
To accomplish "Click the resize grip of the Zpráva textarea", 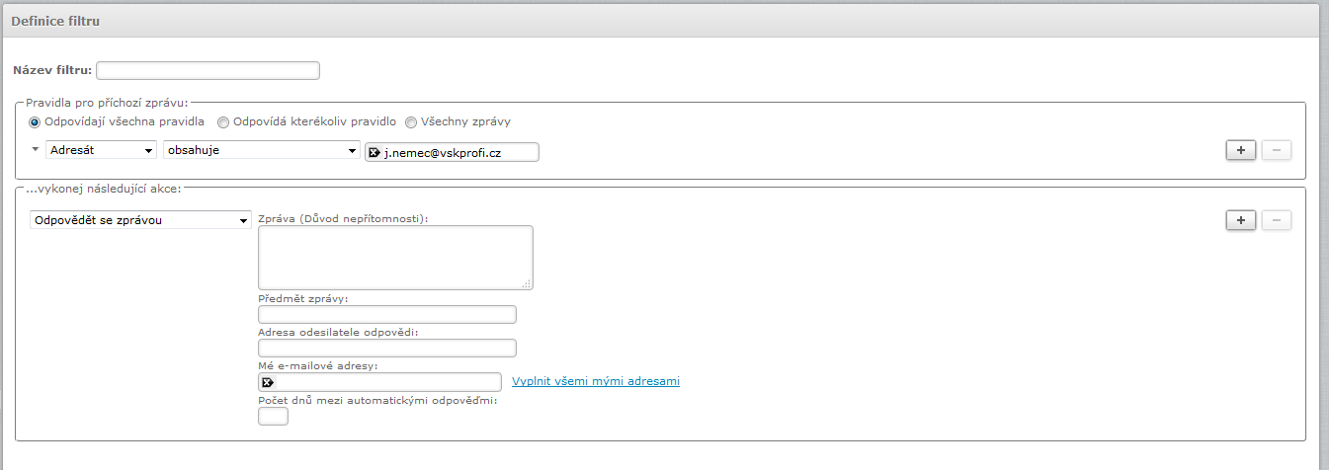I will coord(527,283).
